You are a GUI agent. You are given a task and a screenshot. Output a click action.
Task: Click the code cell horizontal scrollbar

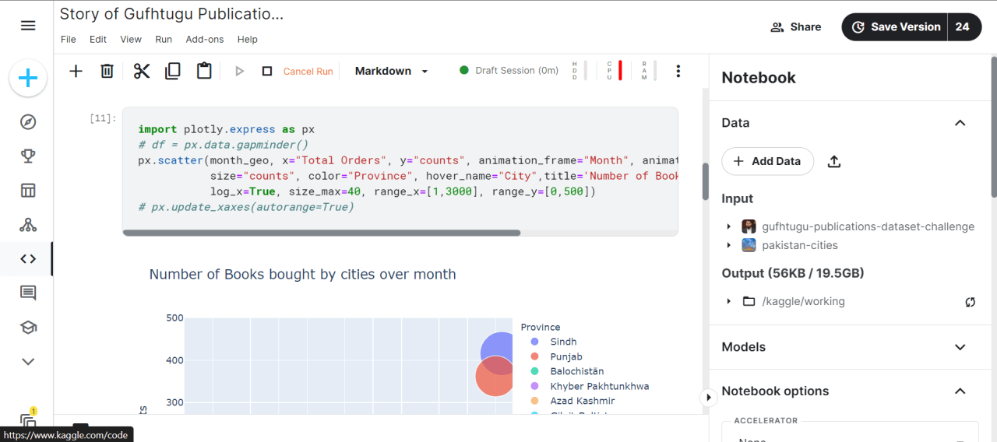[322, 233]
